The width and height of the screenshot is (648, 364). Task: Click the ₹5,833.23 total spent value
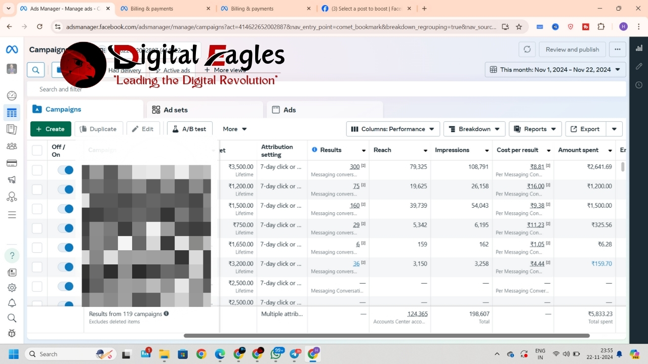tap(600, 314)
